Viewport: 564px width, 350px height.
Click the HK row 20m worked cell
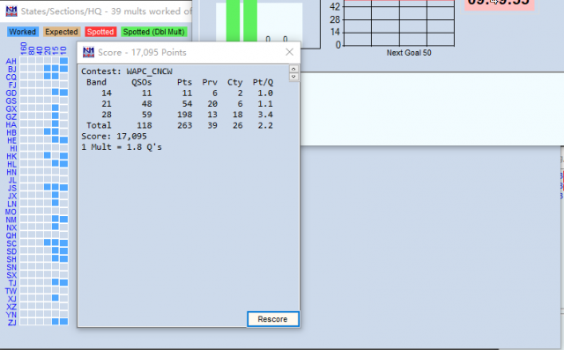(x=47, y=155)
